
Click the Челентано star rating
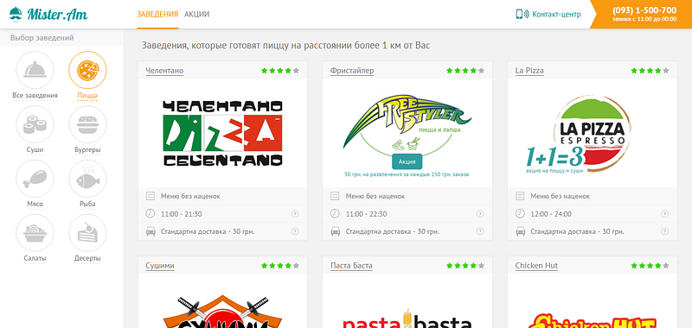click(x=280, y=71)
